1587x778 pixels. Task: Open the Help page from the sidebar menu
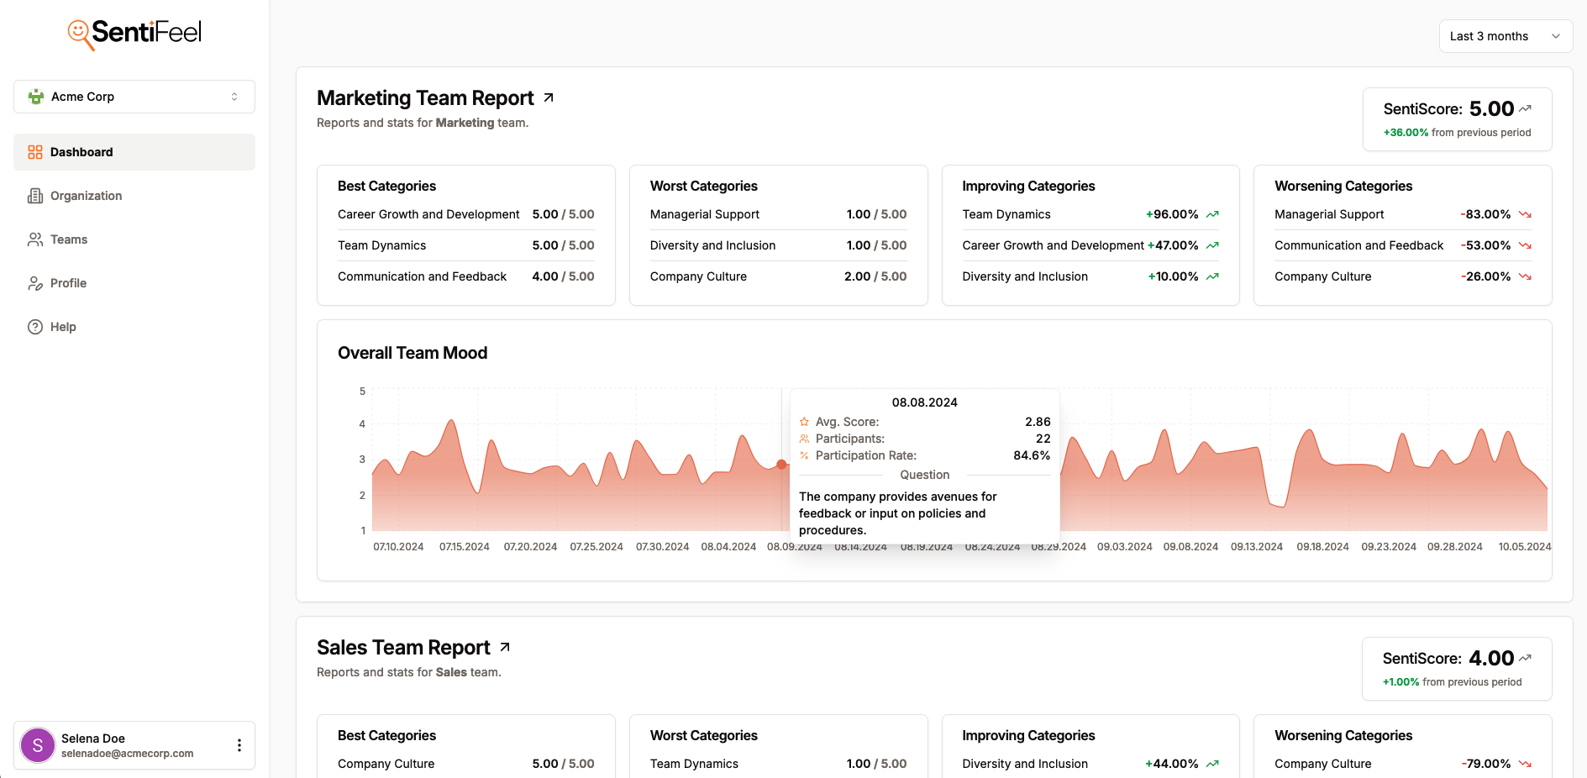[x=62, y=327]
